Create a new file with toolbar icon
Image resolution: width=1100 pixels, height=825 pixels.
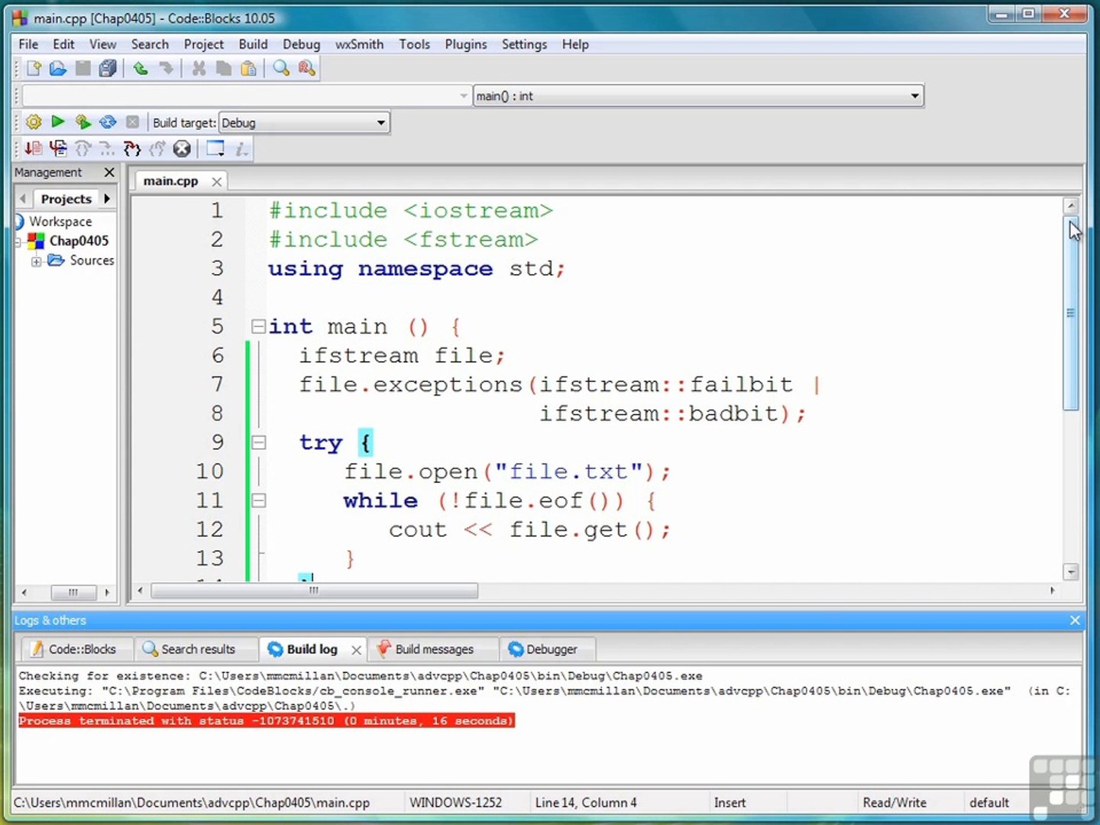point(34,69)
